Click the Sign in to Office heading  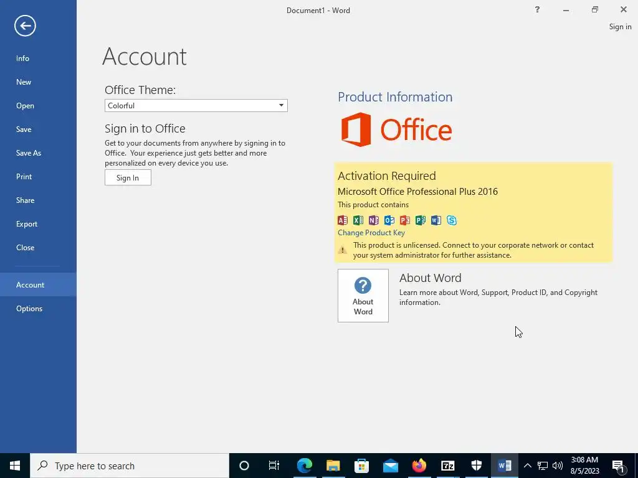pyautogui.click(x=145, y=128)
